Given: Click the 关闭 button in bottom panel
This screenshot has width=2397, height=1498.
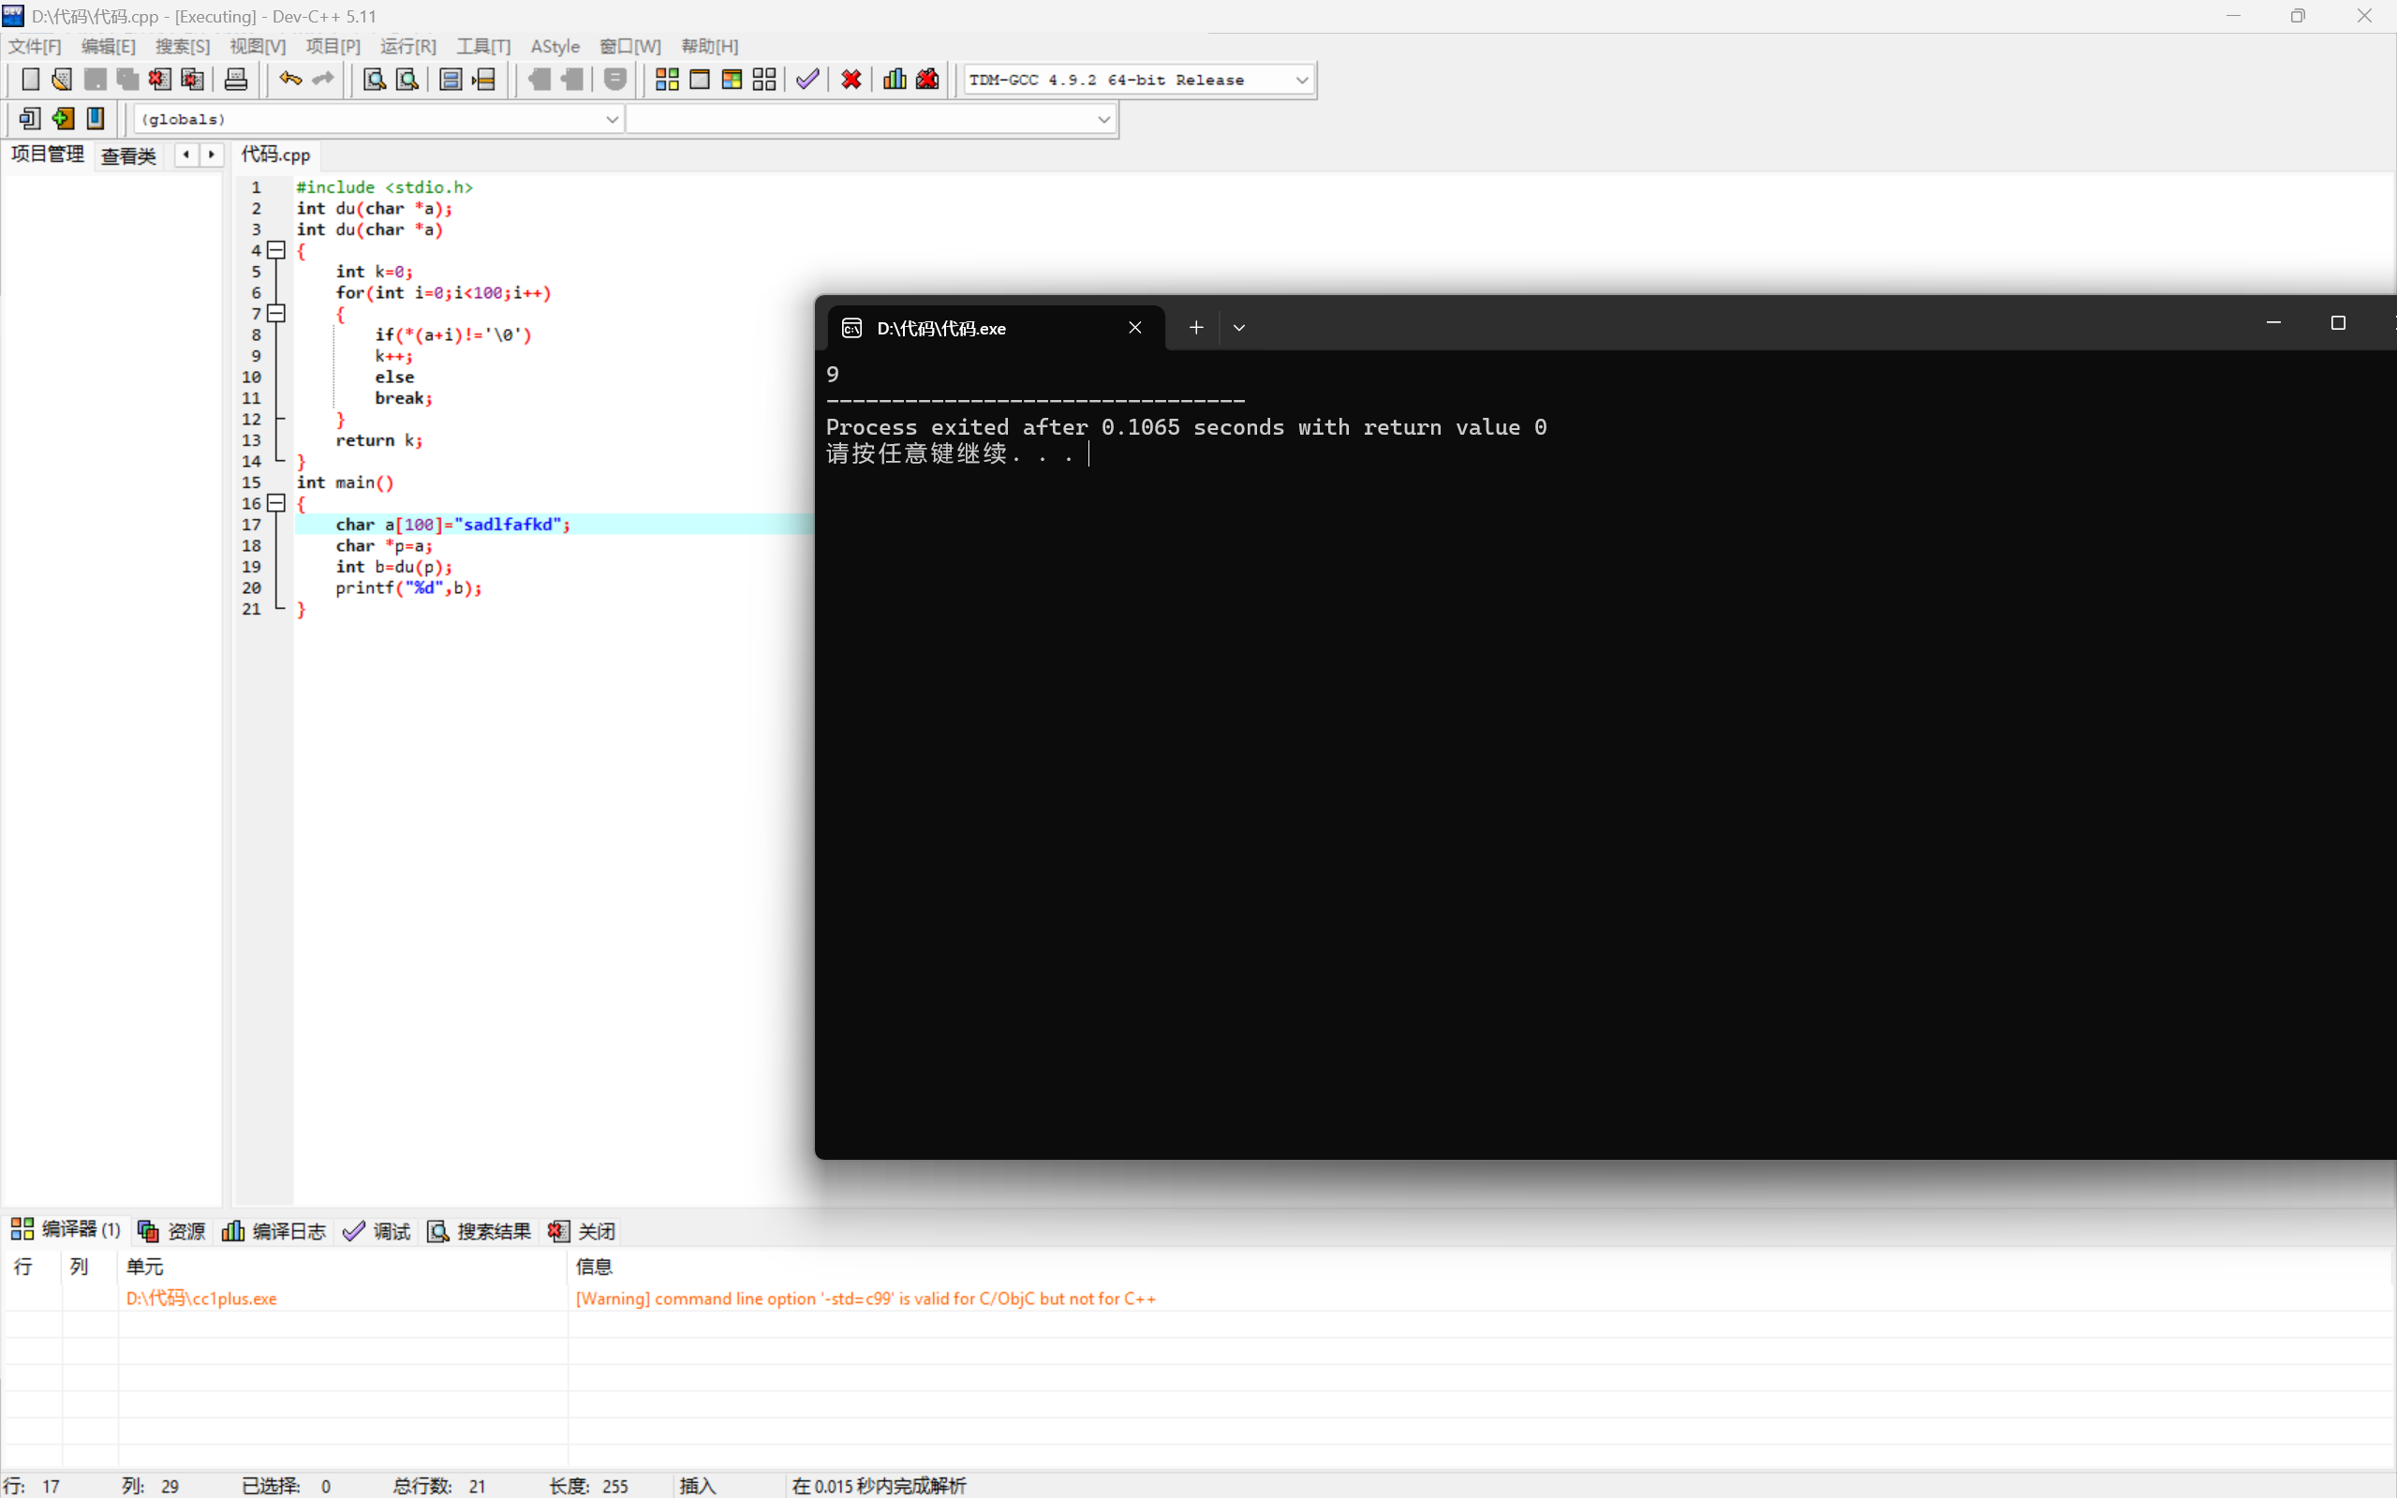Looking at the screenshot, I should [583, 1230].
